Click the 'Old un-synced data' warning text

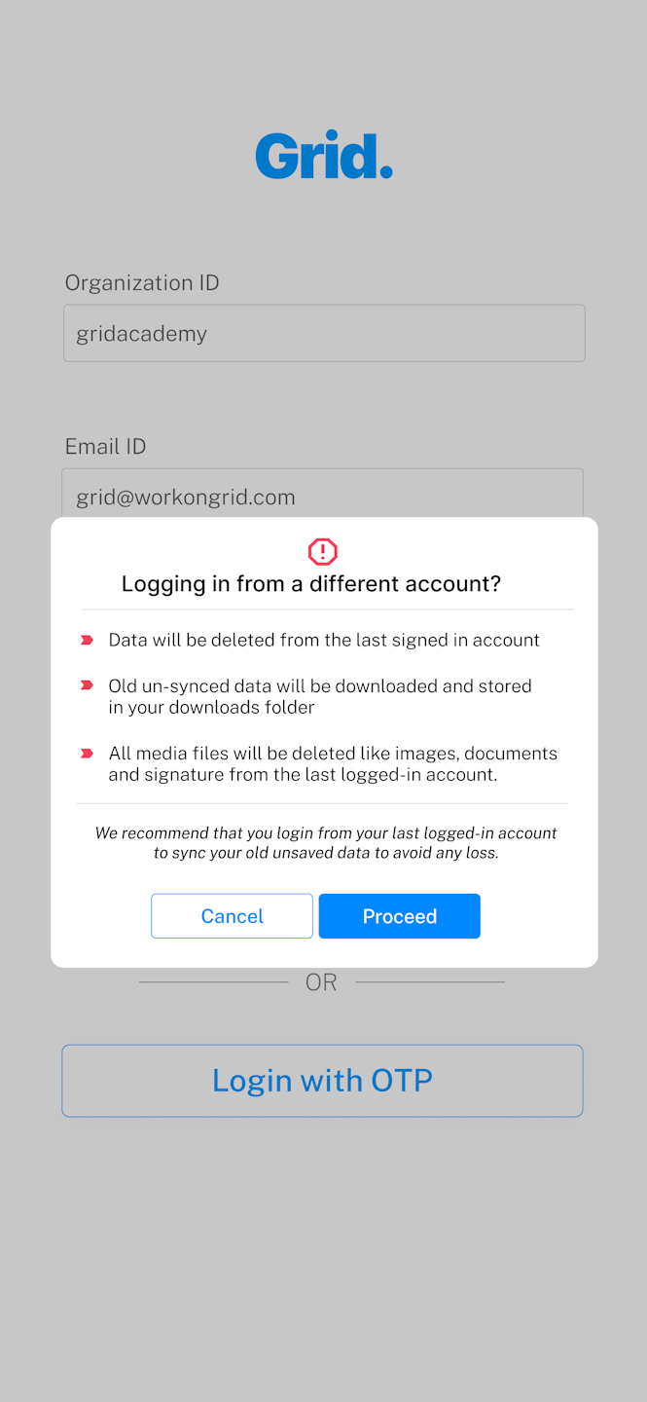pyautogui.click(x=320, y=697)
